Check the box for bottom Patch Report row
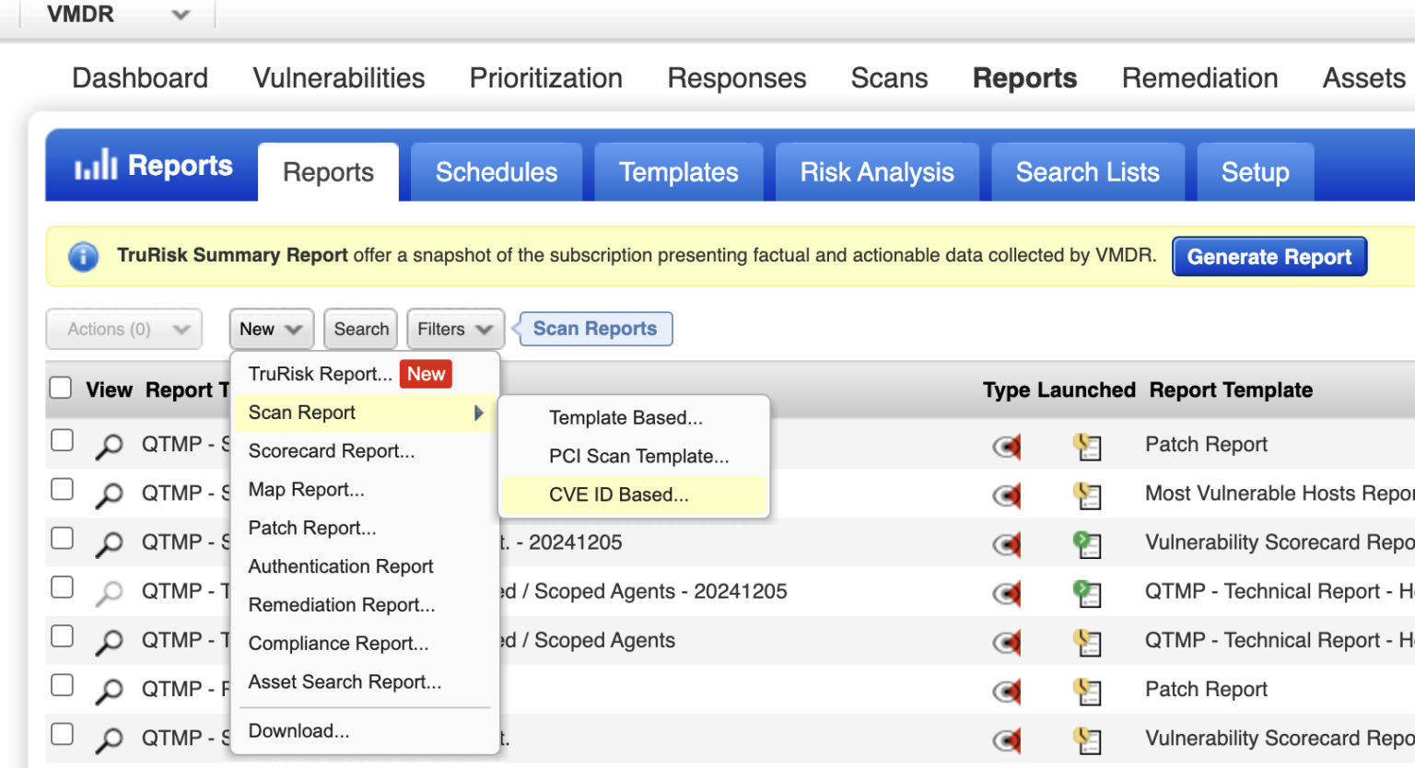The image size is (1415, 768). tap(62, 684)
